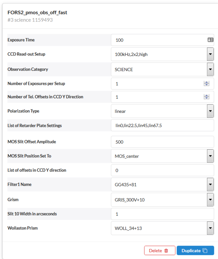Click the Delete button
218x259 pixels.
coord(159,251)
